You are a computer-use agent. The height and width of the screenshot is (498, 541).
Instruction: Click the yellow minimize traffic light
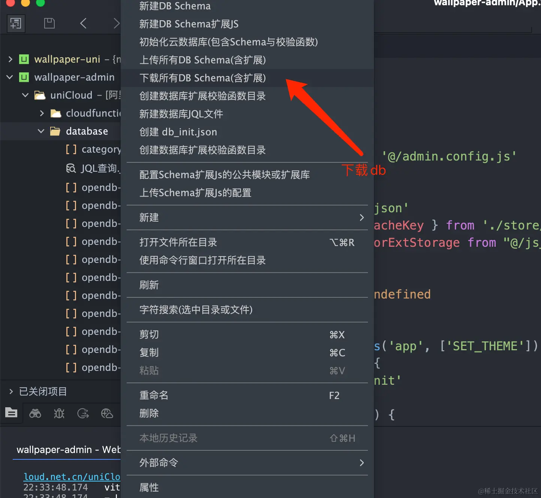tap(25, 4)
